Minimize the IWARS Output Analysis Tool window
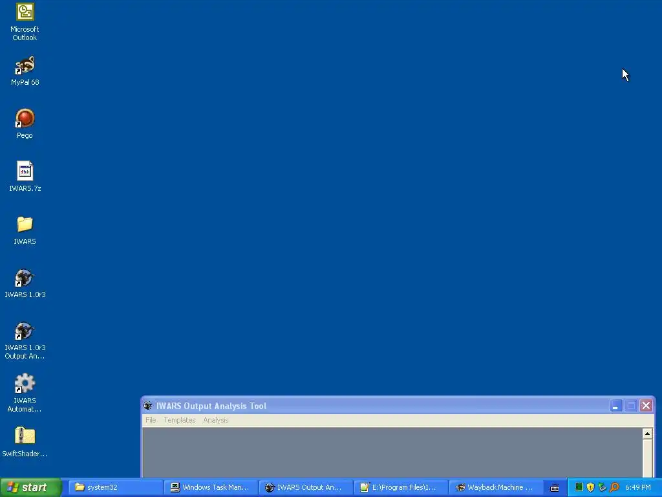 click(616, 406)
